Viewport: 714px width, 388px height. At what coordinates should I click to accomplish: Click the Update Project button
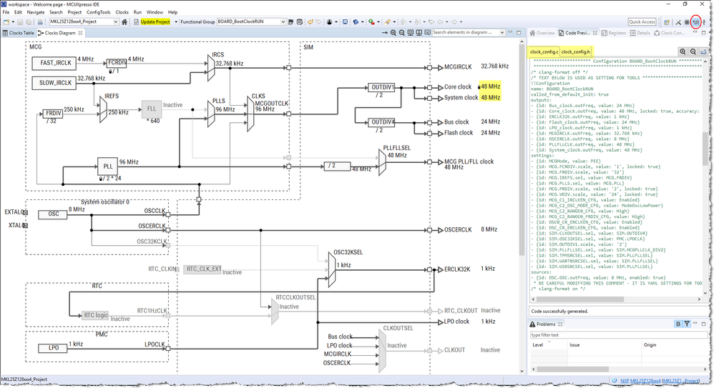155,22
